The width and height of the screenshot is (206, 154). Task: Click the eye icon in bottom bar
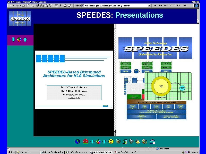click(118, 141)
